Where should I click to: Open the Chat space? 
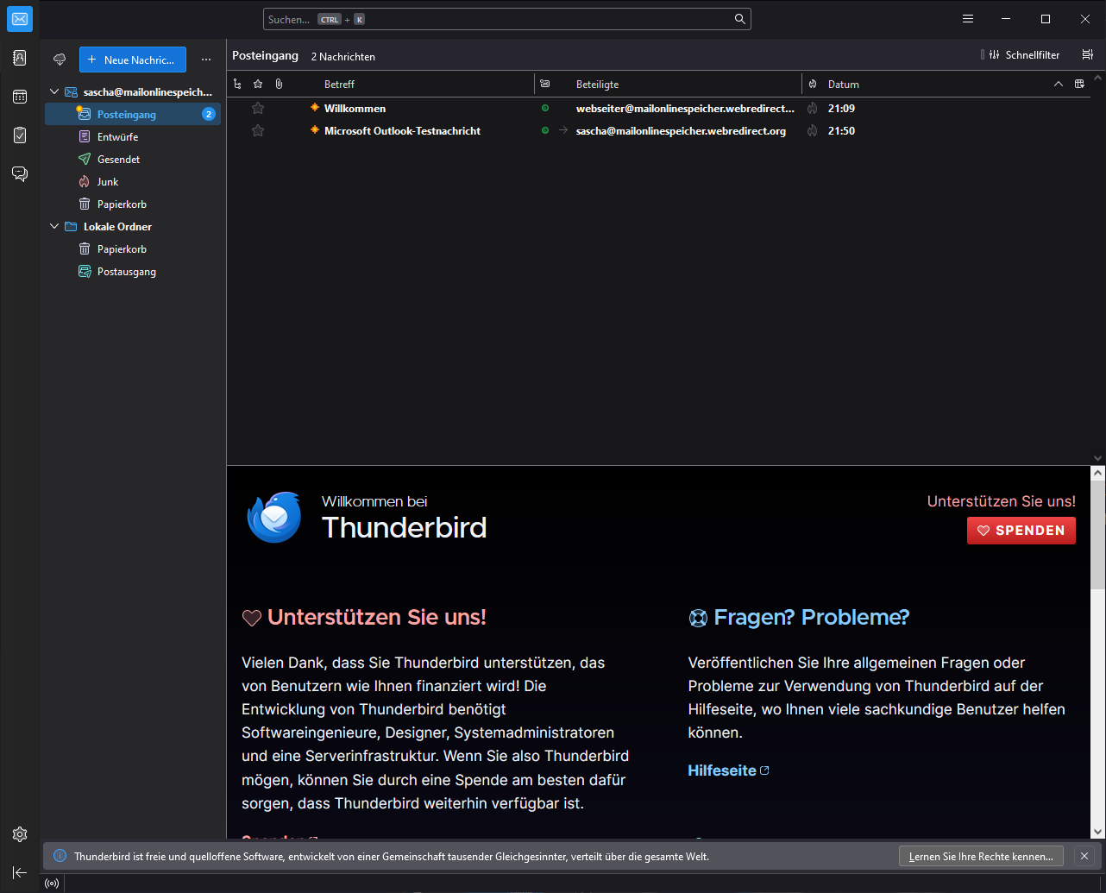click(20, 174)
